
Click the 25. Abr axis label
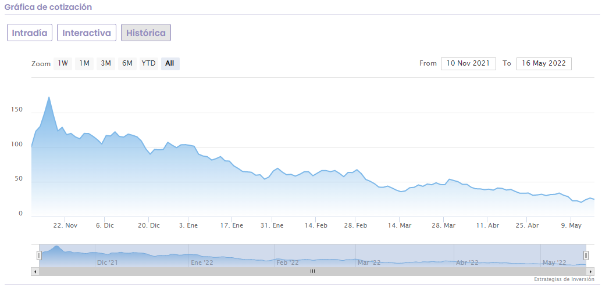[527, 226]
